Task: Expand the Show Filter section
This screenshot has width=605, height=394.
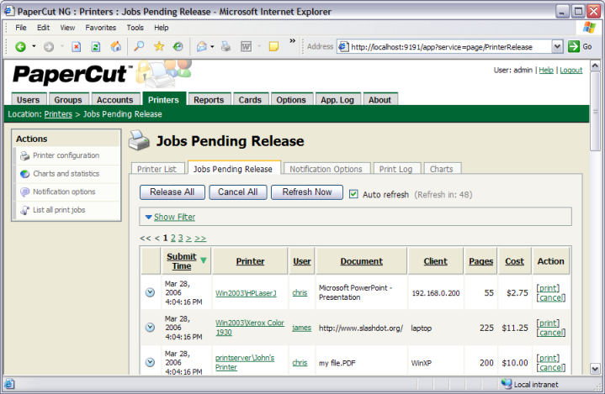Action: pyautogui.click(x=174, y=217)
